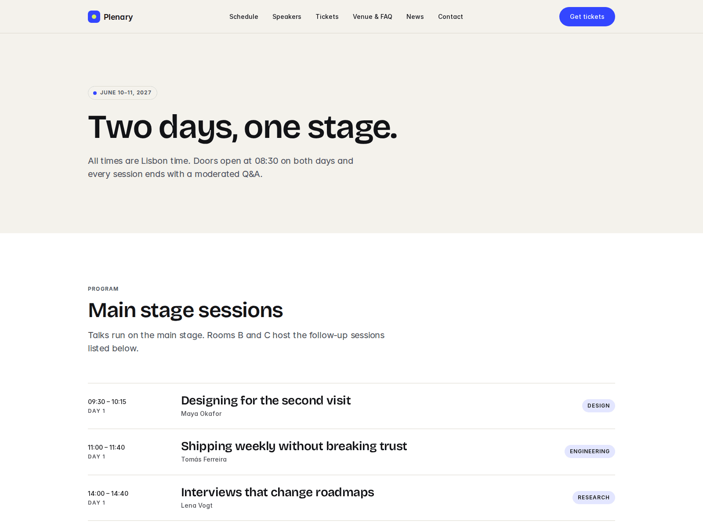
Task: Click speaker name Tomás Ferreira
Action: click(204, 459)
